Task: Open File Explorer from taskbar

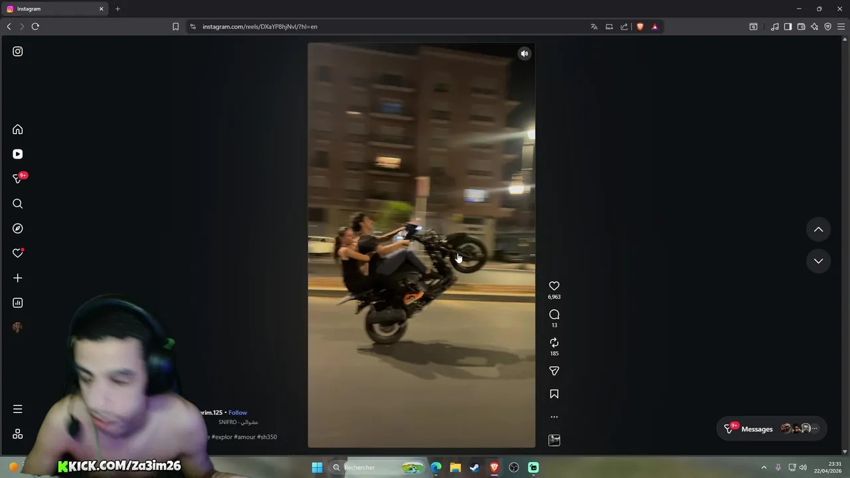Action: (x=456, y=467)
